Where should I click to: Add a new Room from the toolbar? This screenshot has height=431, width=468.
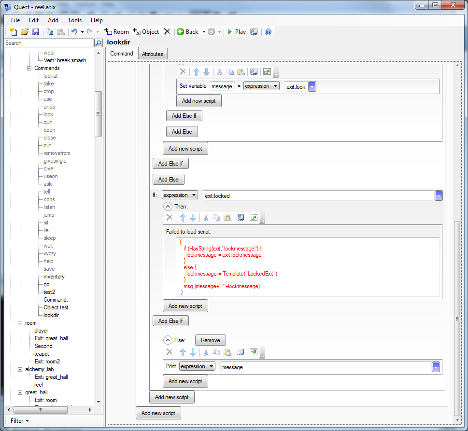tap(117, 32)
